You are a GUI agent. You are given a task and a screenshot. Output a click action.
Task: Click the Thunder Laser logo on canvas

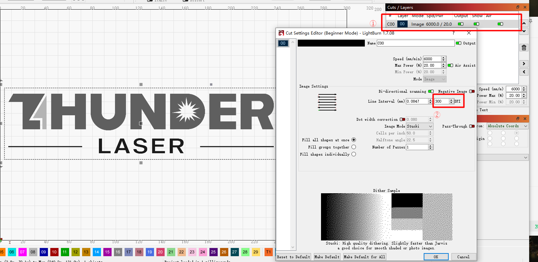click(x=141, y=124)
